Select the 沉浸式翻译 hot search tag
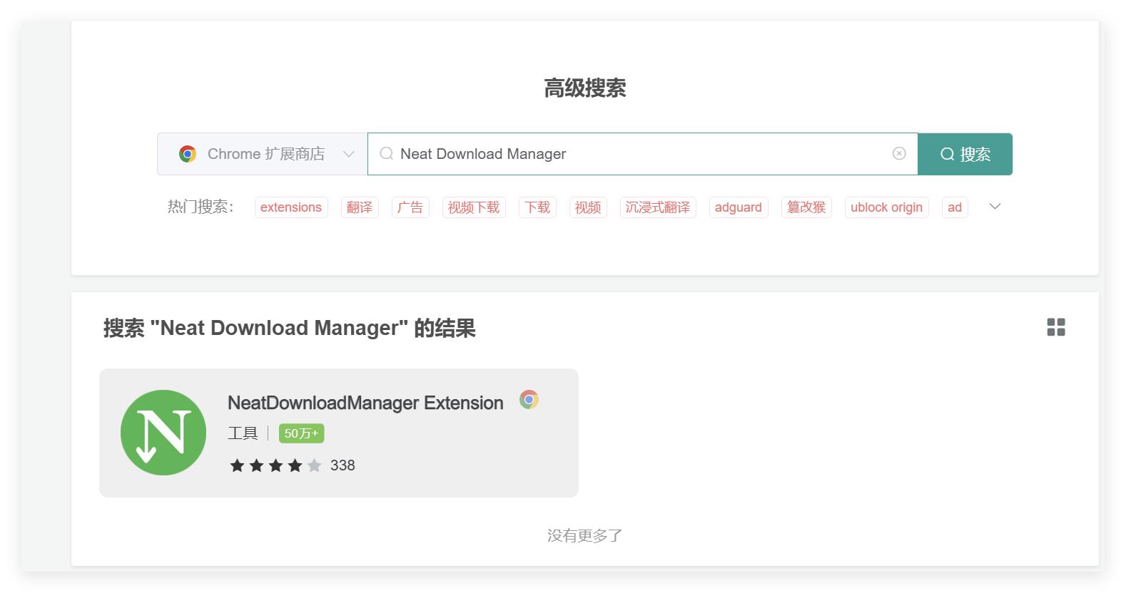This screenshot has height=593, width=1126. (x=658, y=207)
